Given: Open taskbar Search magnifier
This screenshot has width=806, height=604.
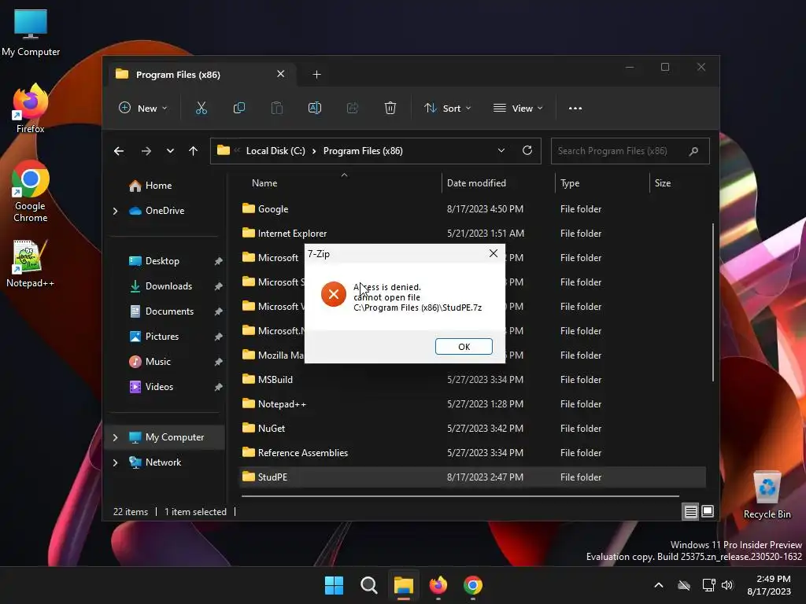Looking at the screenshot, I should click(368, 585).
